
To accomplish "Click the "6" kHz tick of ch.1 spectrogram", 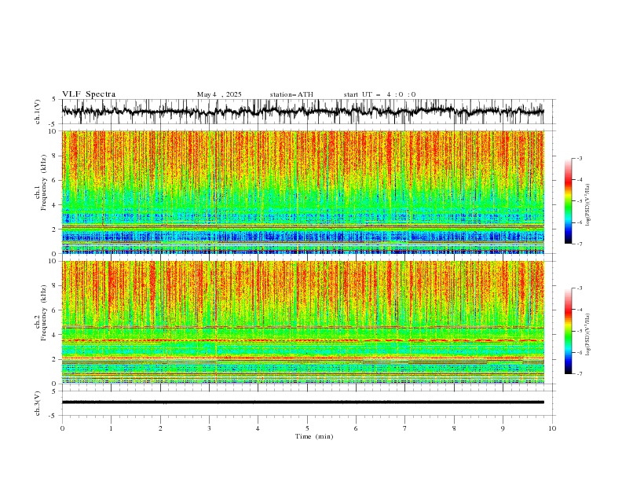I will (54, 180).
